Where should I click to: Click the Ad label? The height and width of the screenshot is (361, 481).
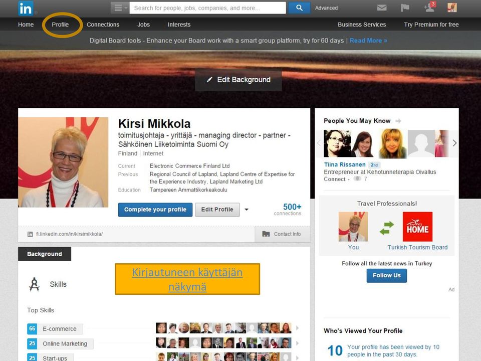tap(451, 290)
